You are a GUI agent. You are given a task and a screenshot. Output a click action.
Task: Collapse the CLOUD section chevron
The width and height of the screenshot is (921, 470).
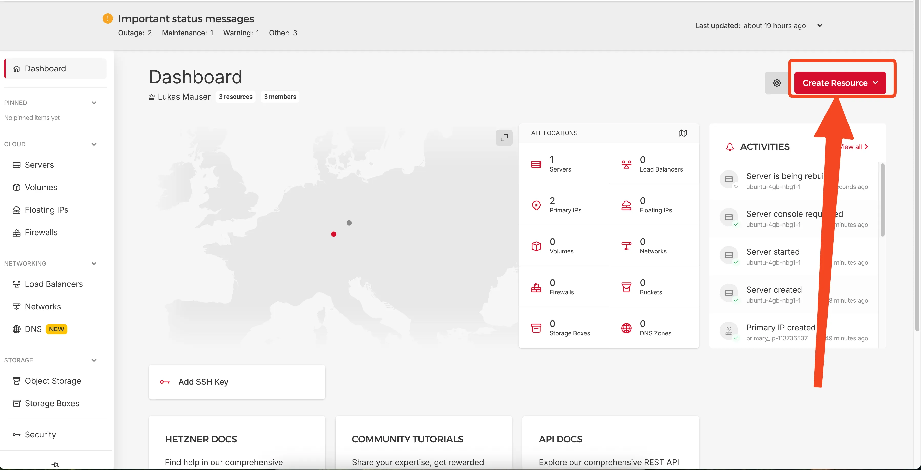94,144
